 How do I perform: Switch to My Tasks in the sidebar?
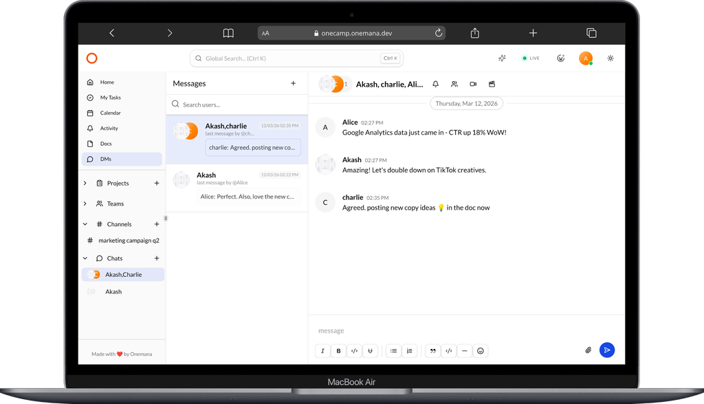click(111, 97)
